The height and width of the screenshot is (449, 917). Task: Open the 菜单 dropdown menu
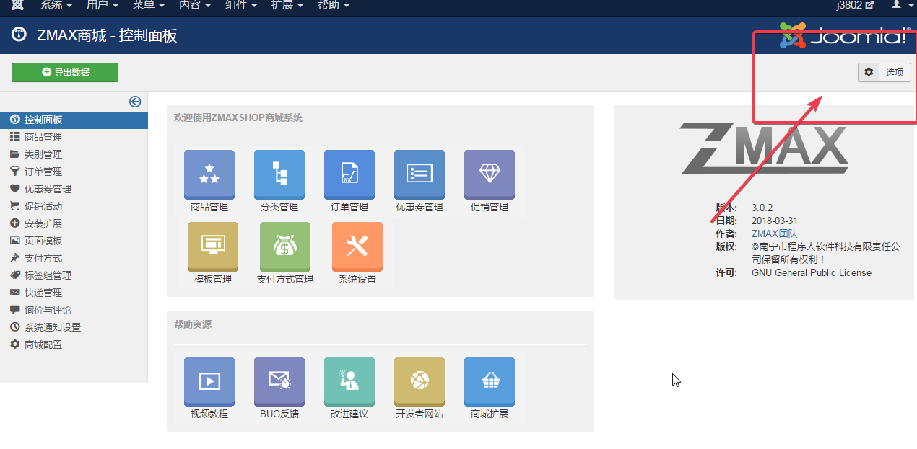click(x=148, y=5)
